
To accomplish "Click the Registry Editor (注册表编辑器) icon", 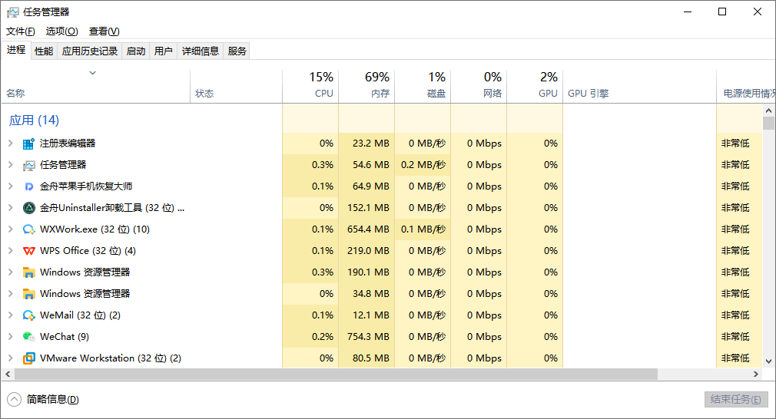I will click(28, 144).
